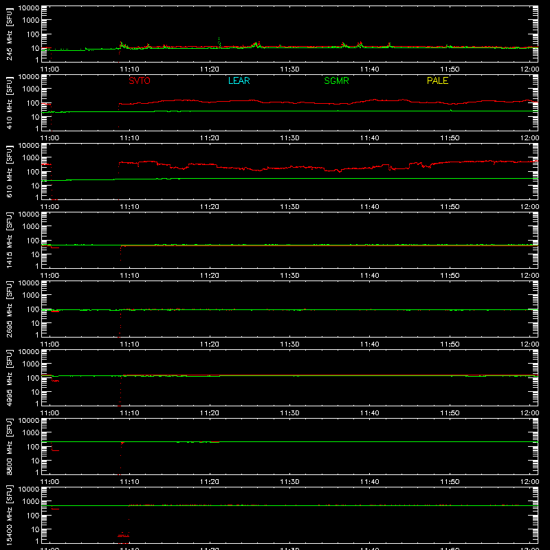
Task: Click the 11:30 time label of the 1415 MHz plot
Action: (289, 276)
